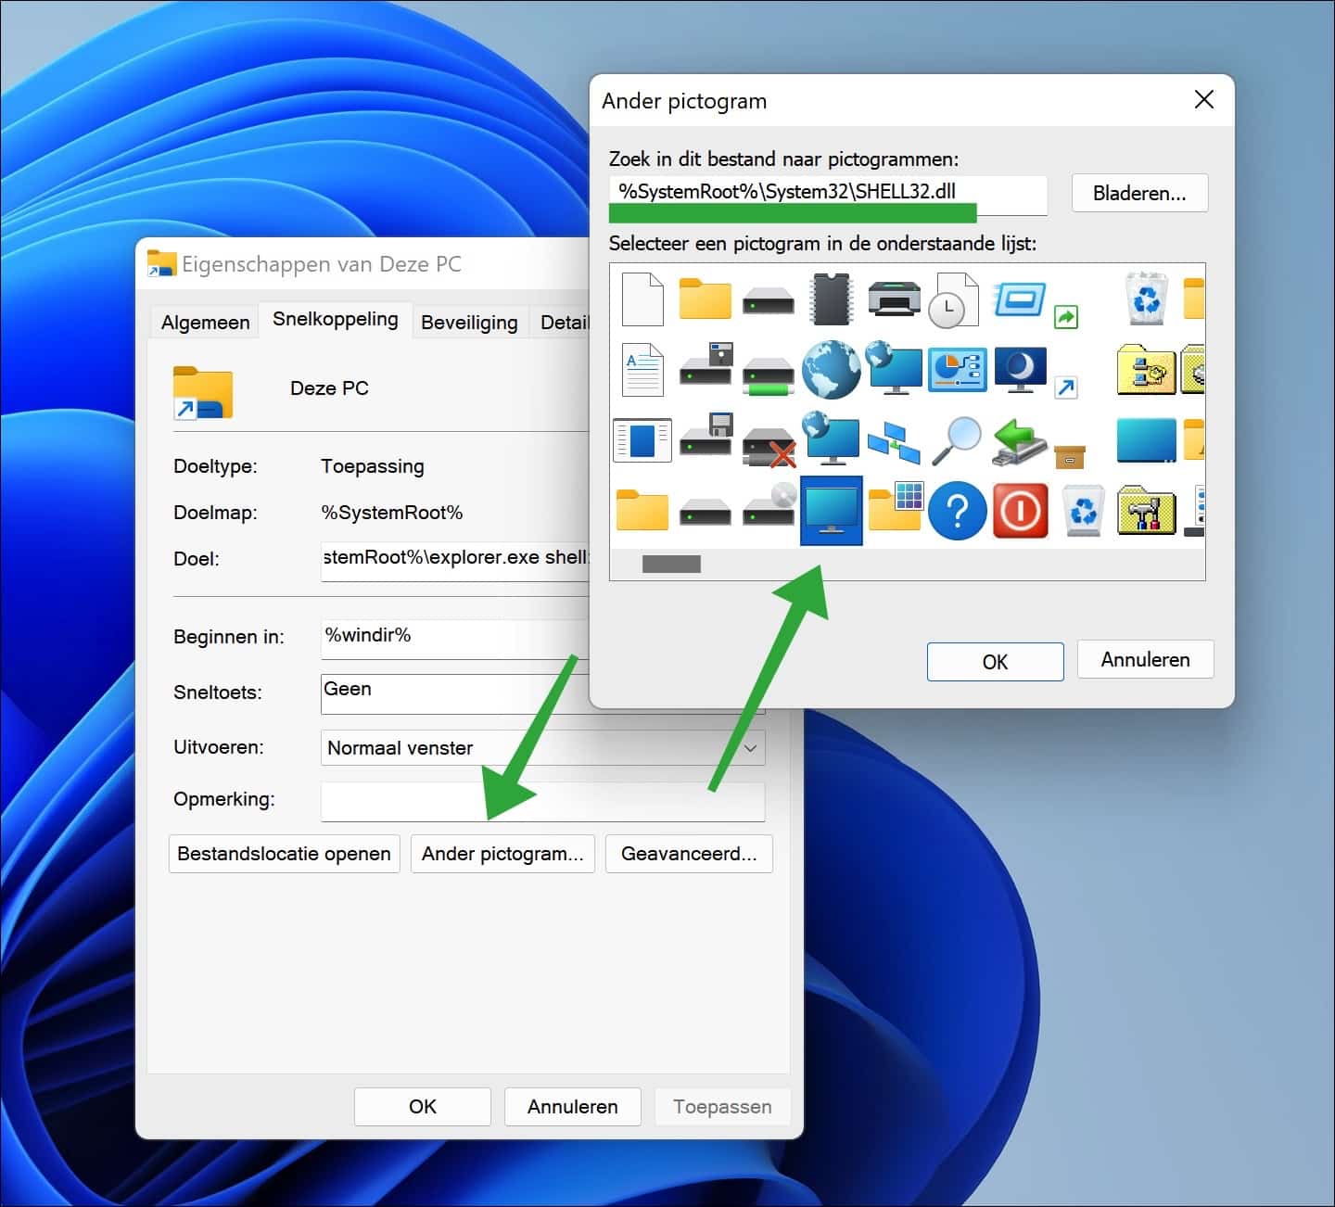Select the blue question mark icon
This screenshot has height=1207, width=1335.
pos(957,510)
